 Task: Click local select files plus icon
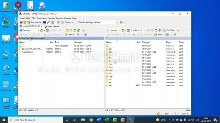click(x=78, y=35)
